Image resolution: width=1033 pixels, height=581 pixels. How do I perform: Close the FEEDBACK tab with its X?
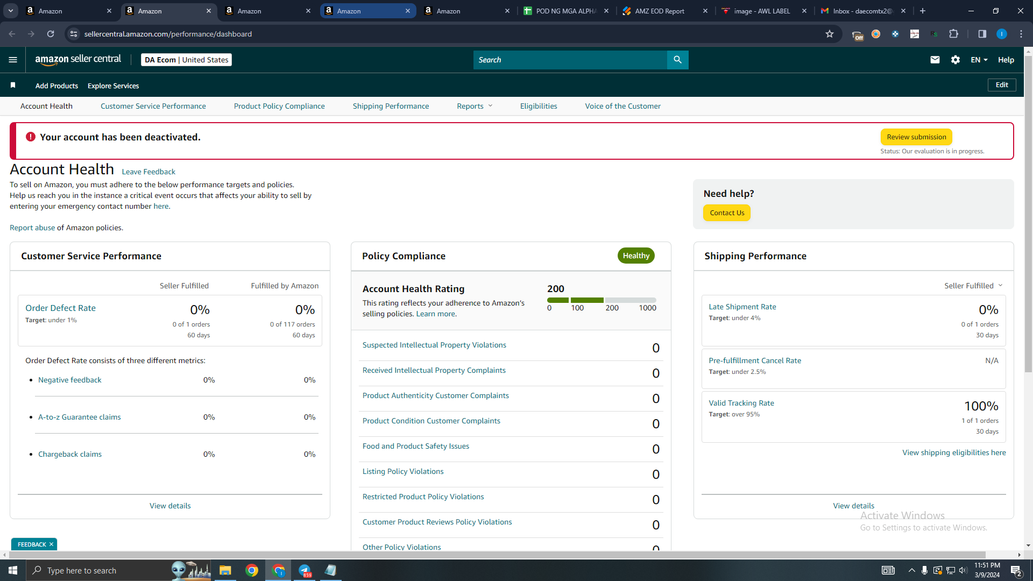point(52,544)
